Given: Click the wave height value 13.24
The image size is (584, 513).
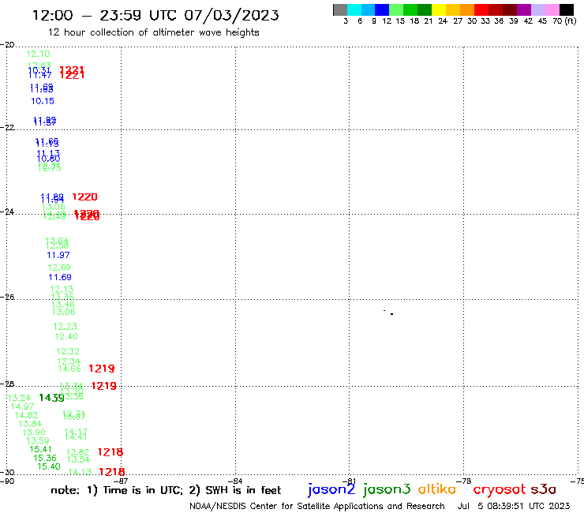Looking at the screenshot, I should point(19,398).
